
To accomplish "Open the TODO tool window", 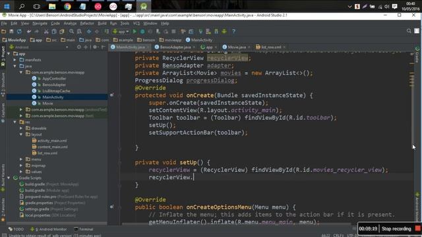I will coord(16,229).
